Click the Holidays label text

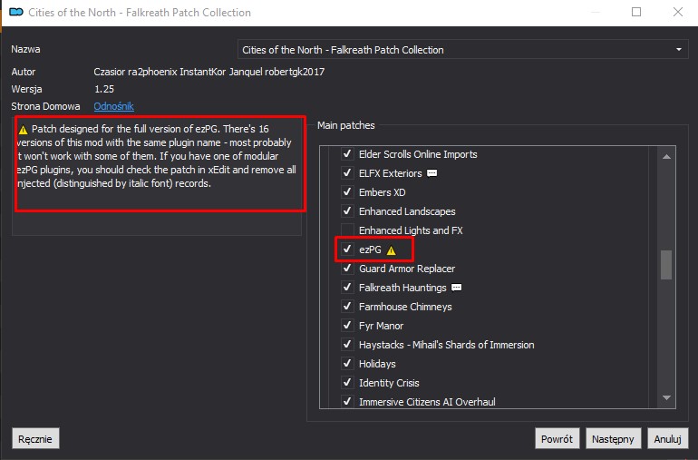click(377, 364)
